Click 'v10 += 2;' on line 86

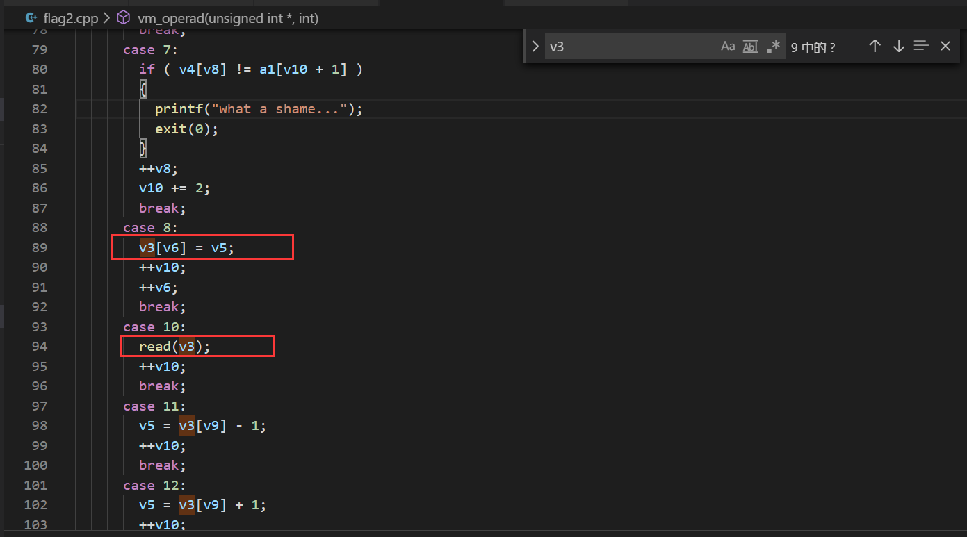[x=174, y=188]
